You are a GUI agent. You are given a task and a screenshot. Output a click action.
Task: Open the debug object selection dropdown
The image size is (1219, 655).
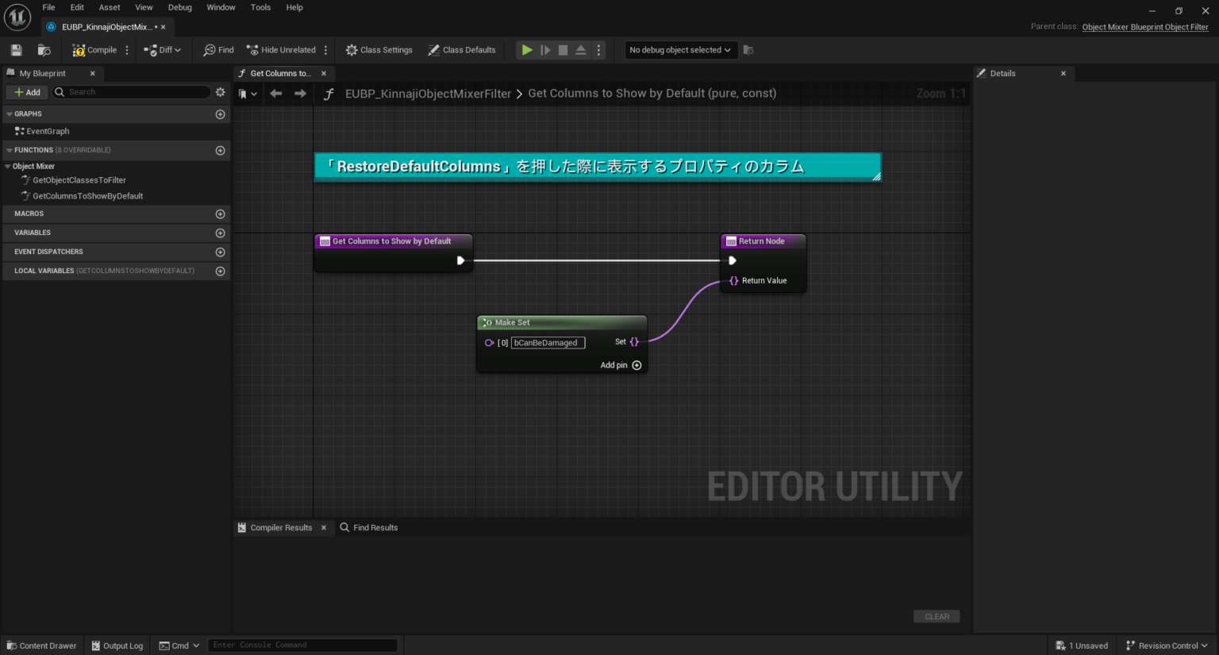(x=680, y=49)
